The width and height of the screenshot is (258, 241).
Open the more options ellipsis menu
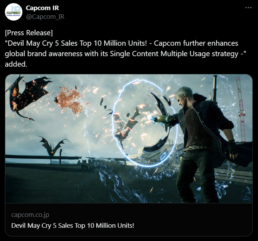[248, 8]
